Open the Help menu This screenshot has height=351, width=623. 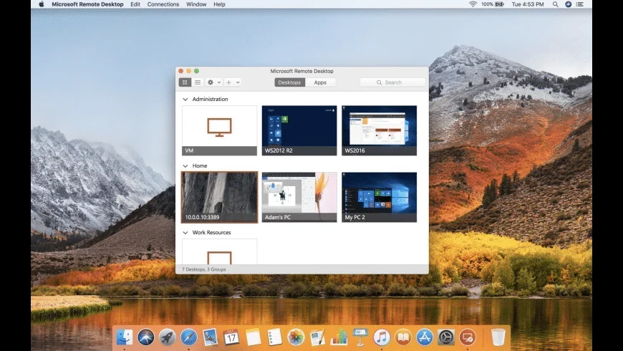tap(219, 4)
